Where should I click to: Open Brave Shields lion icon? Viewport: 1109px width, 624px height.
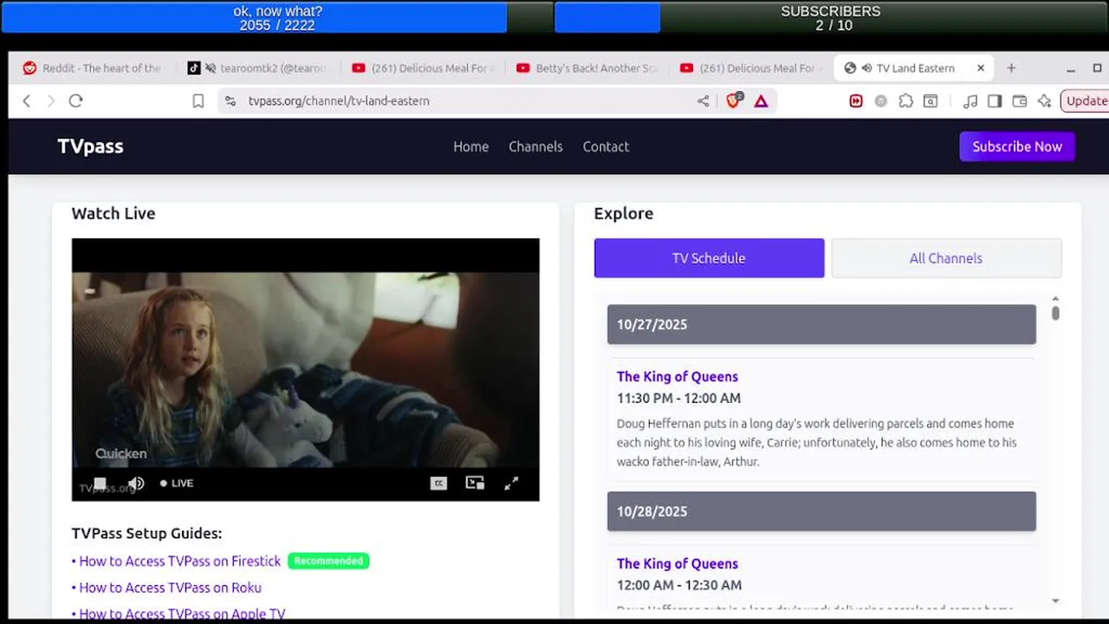coord(734,101)
